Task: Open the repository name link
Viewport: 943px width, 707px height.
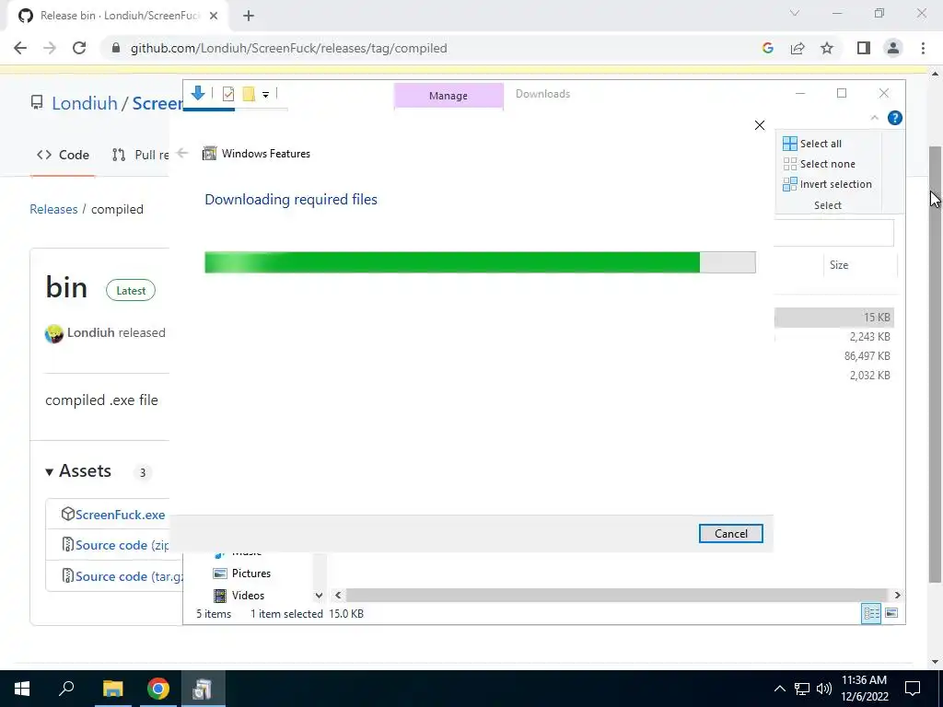Action: coord(157,103)
